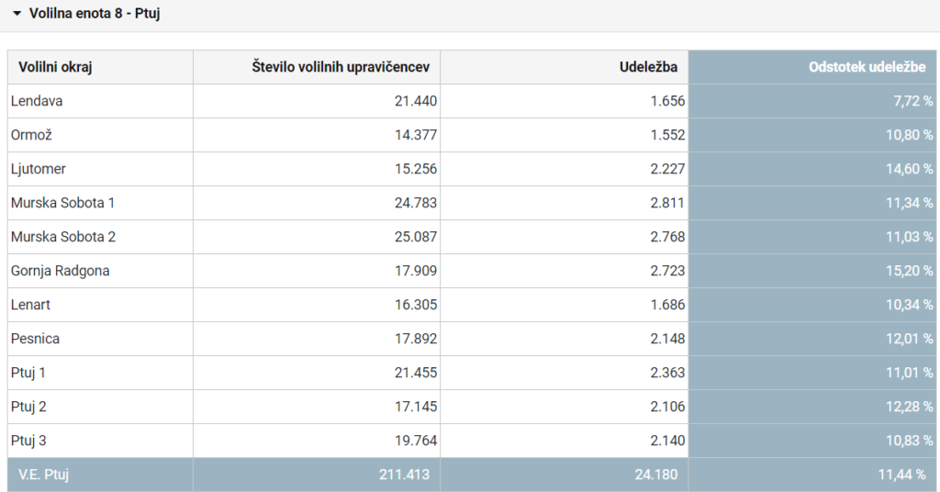940x492 pixels.
Task: Click total percentage 11,44 %
Action: pos(901,475)
